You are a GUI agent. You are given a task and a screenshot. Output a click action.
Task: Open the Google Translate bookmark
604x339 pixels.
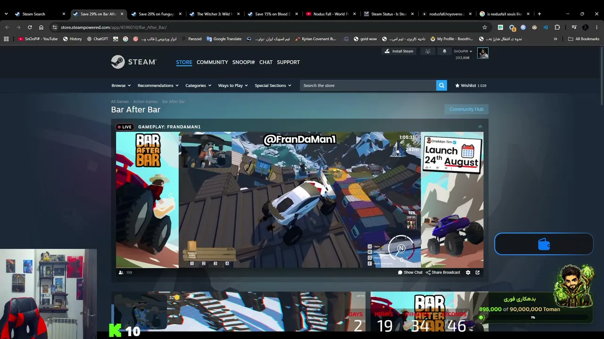(224, 39)
